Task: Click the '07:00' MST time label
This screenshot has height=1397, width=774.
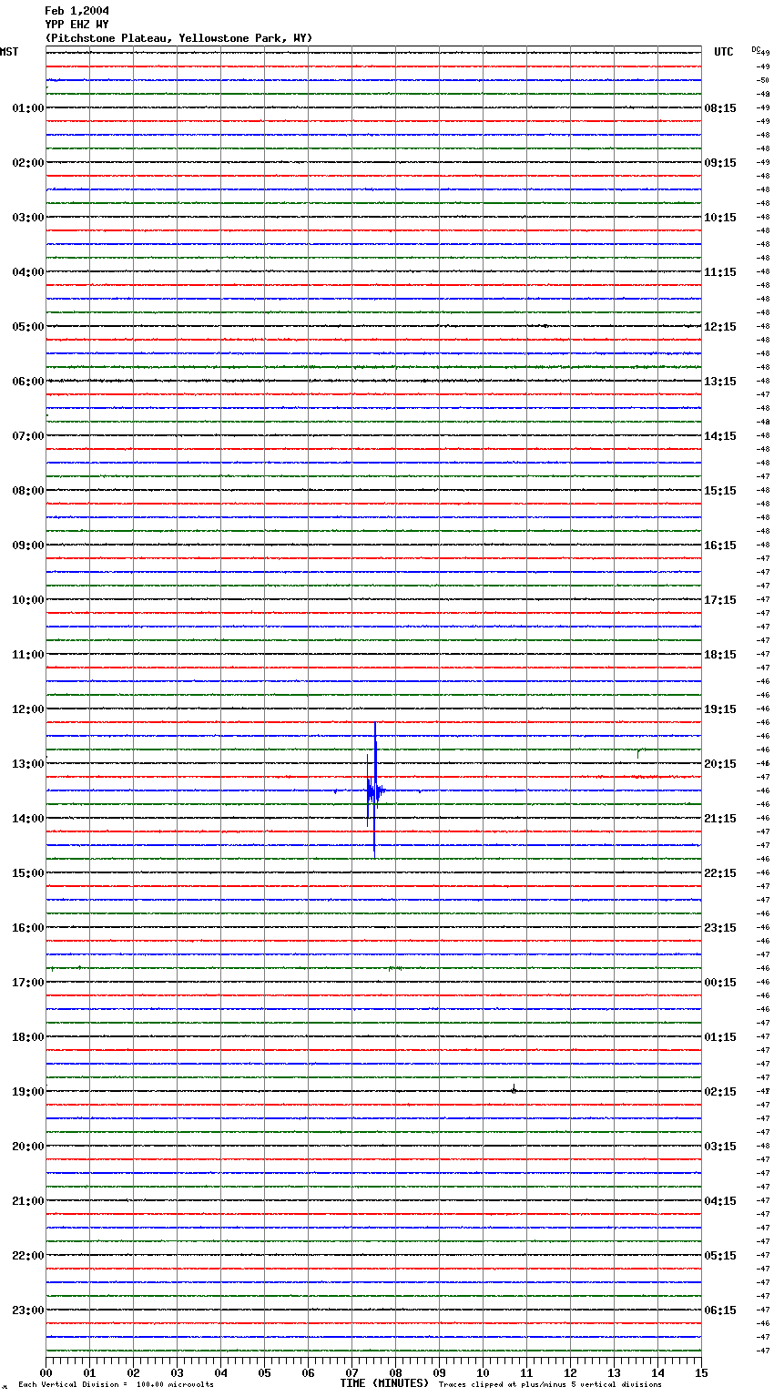Action: pos(28,436)
